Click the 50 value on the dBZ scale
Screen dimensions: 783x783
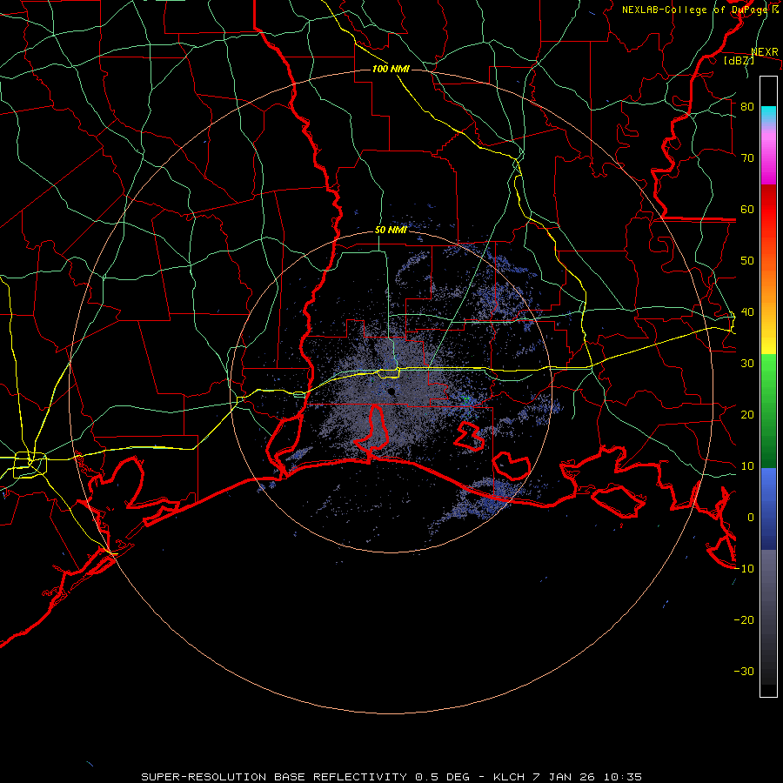tap(747, 261)
